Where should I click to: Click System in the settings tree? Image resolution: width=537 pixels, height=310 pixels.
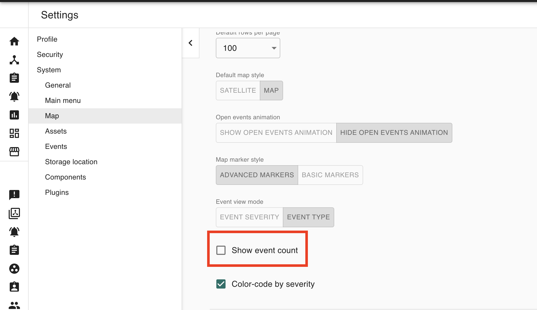pos(49,70)
